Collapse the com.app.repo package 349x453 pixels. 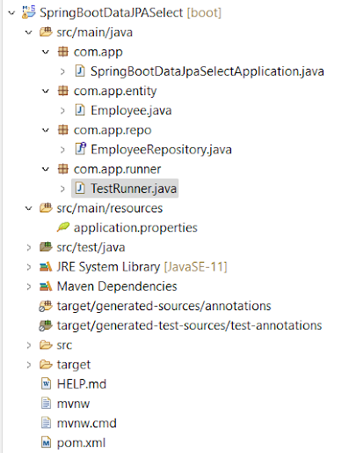(46, 130)
